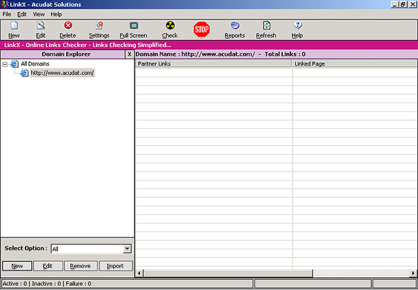The height and width of the screenshot is (290, 418).
Task: Click the LinkX title bar app icon
Action: click(x=5, y=5)
